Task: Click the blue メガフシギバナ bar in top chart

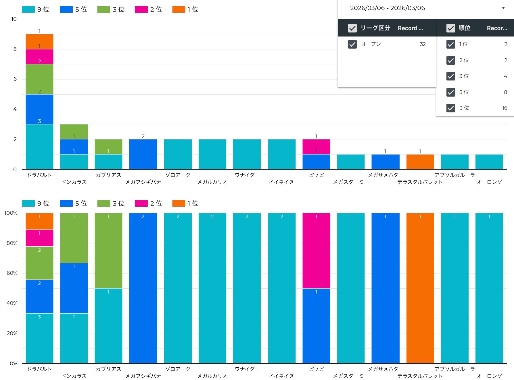Action: [143, 154]
